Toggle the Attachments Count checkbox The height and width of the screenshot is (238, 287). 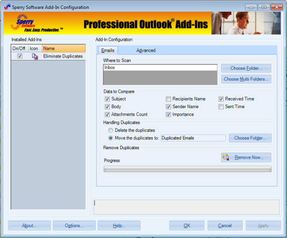pyautogui.click(x=107, y=115)
